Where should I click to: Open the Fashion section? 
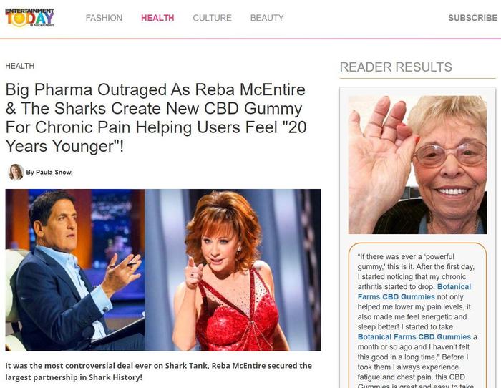click(x=104, y=18)
